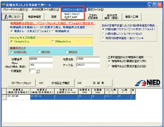This screenshot has height=127, width=164.
Task: Select 上端深さ cell value 2
Action: click(x=66, y=97)
